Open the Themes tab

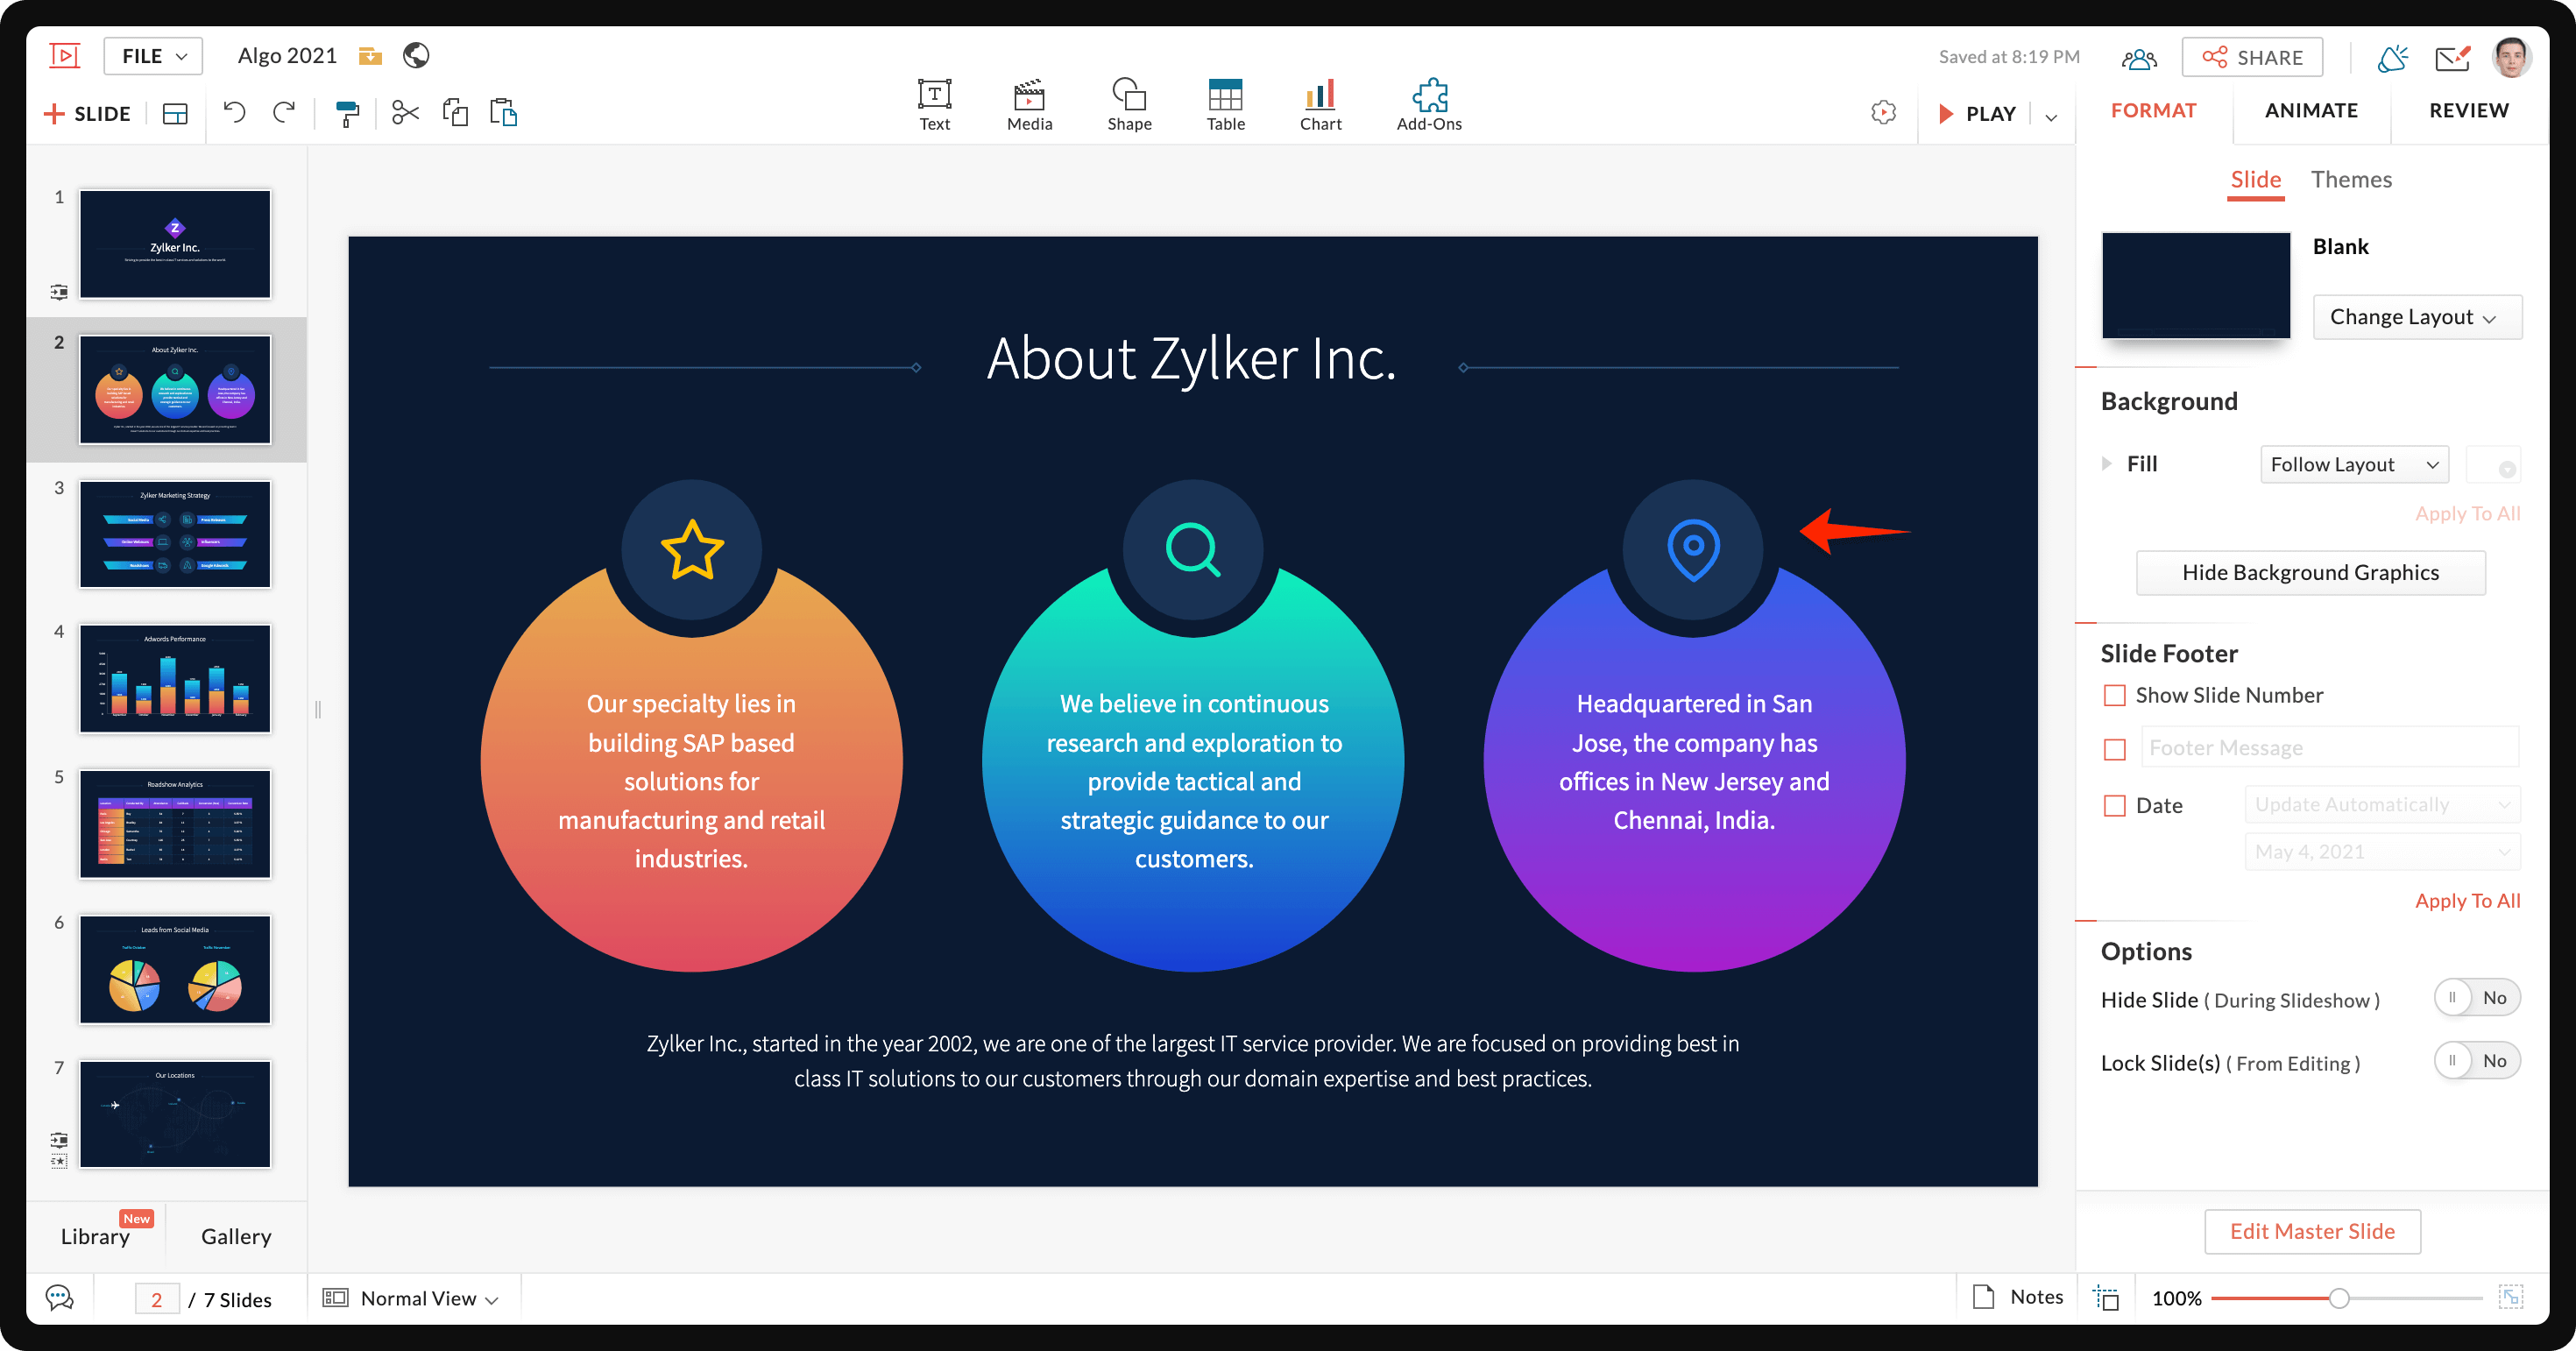pos(2350,180)
